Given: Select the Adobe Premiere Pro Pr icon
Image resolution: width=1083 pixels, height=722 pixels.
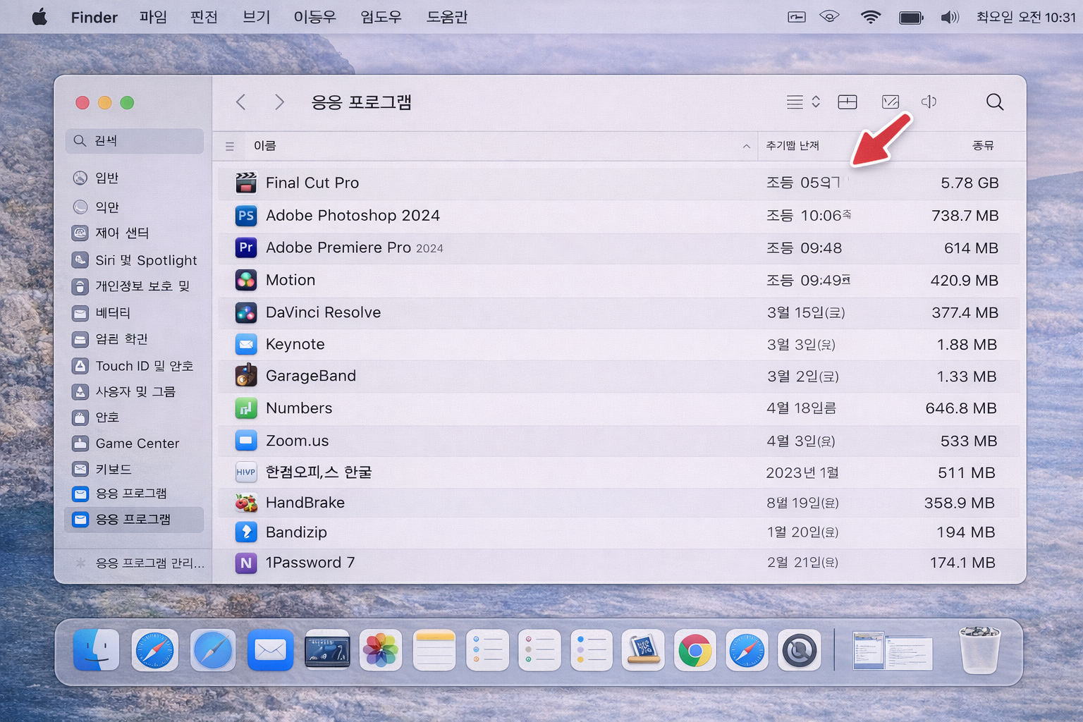Looking at the screenshot, I should click(246, 247).
